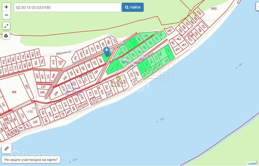The width and height of the screenshot is (259, 166).
Task: Click the blue location pin marker
Action: 106,51
